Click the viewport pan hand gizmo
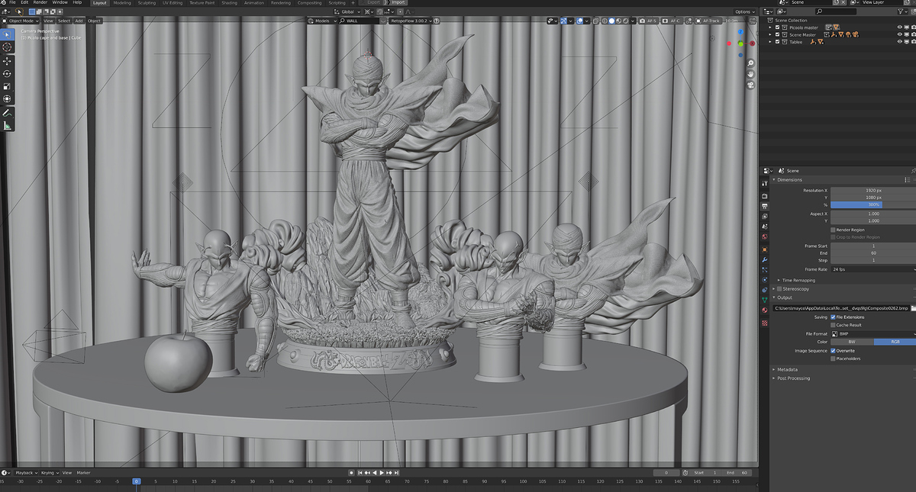Screen dimensions: 916x492 (751, 74)
